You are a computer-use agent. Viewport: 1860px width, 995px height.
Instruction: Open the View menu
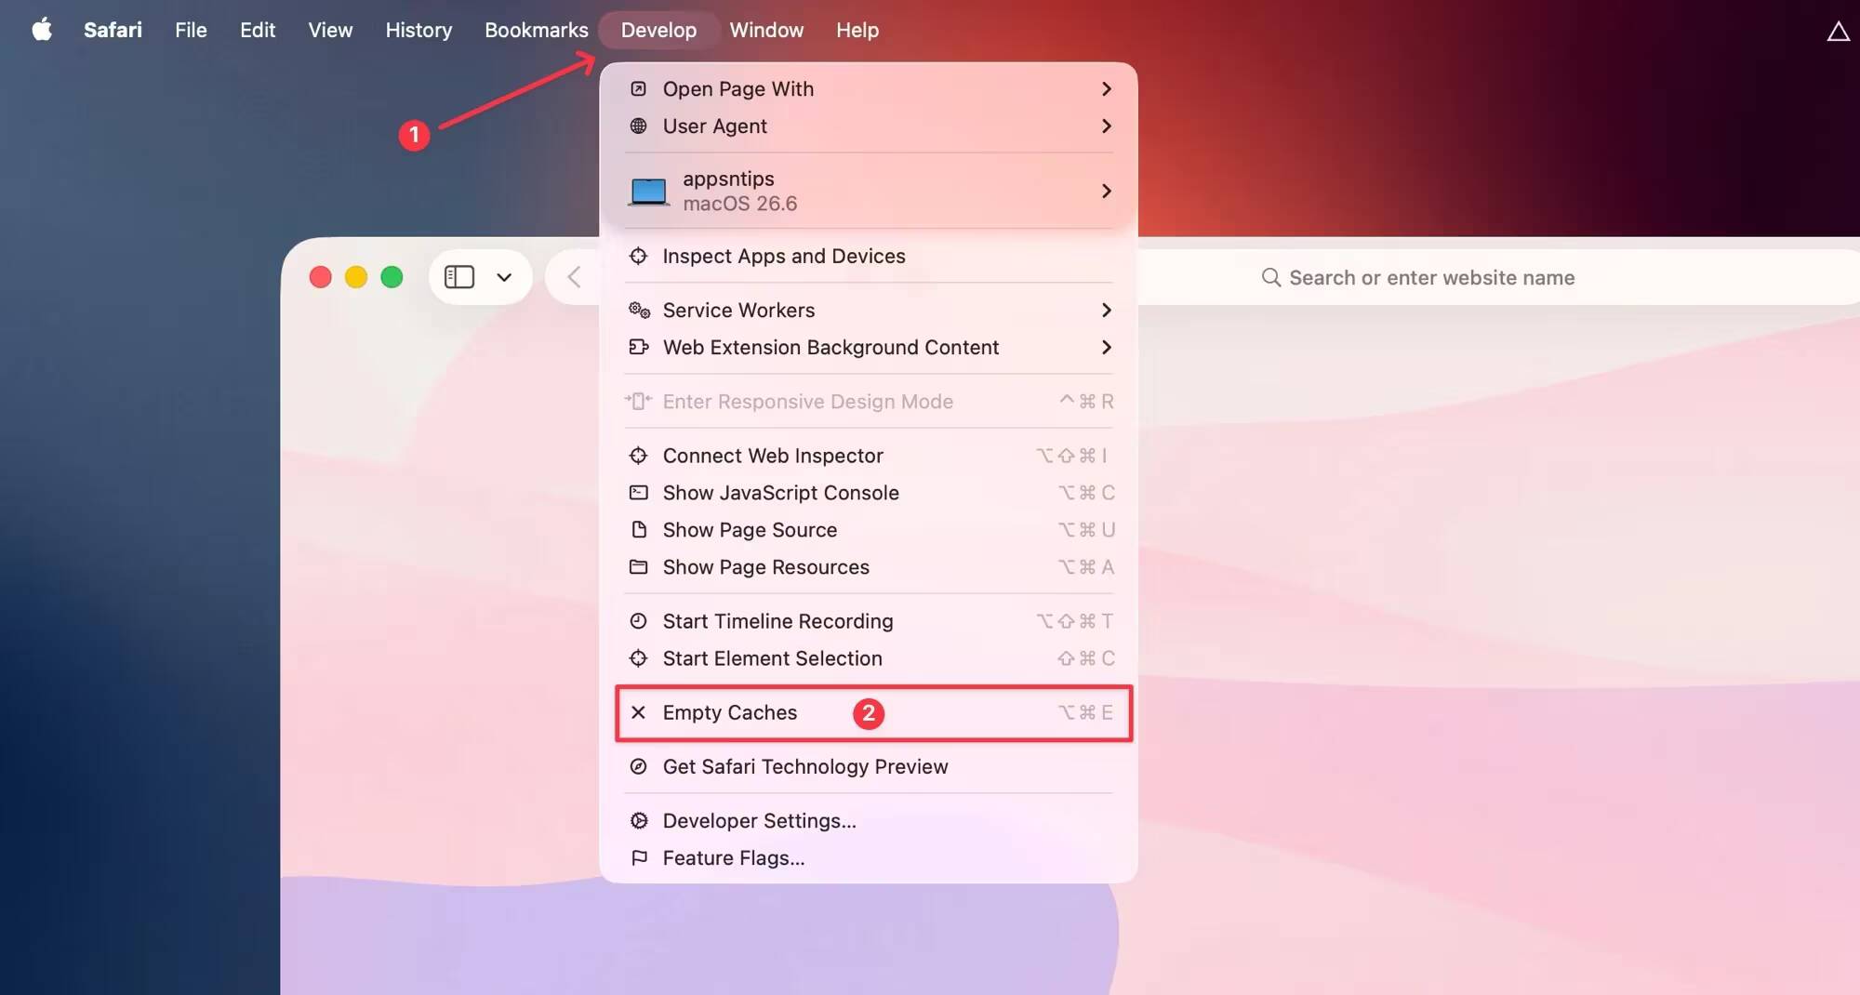pyautogui.click(x=330, y=30)
